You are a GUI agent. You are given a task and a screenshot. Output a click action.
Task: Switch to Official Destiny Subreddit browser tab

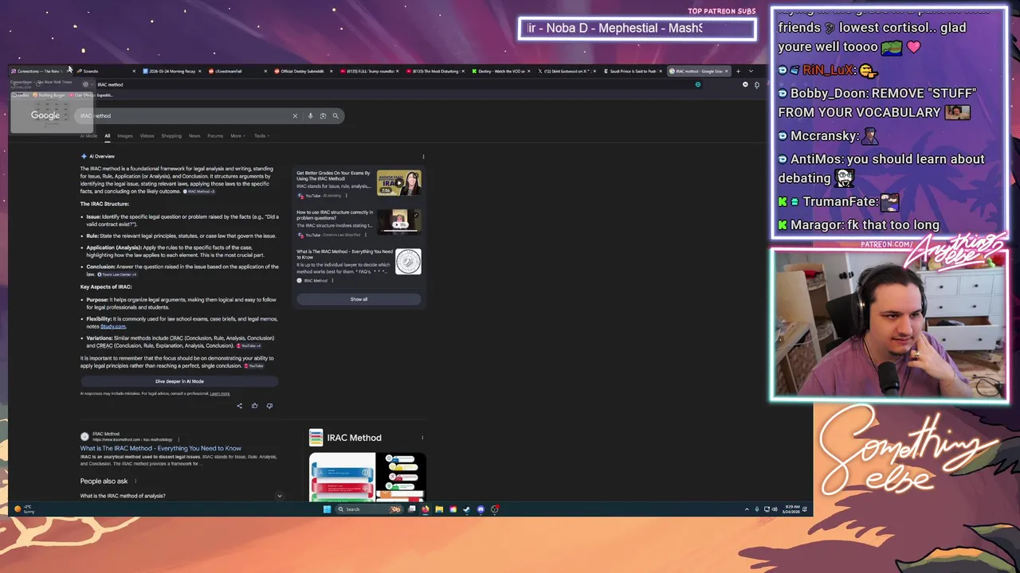click(301, 72)
